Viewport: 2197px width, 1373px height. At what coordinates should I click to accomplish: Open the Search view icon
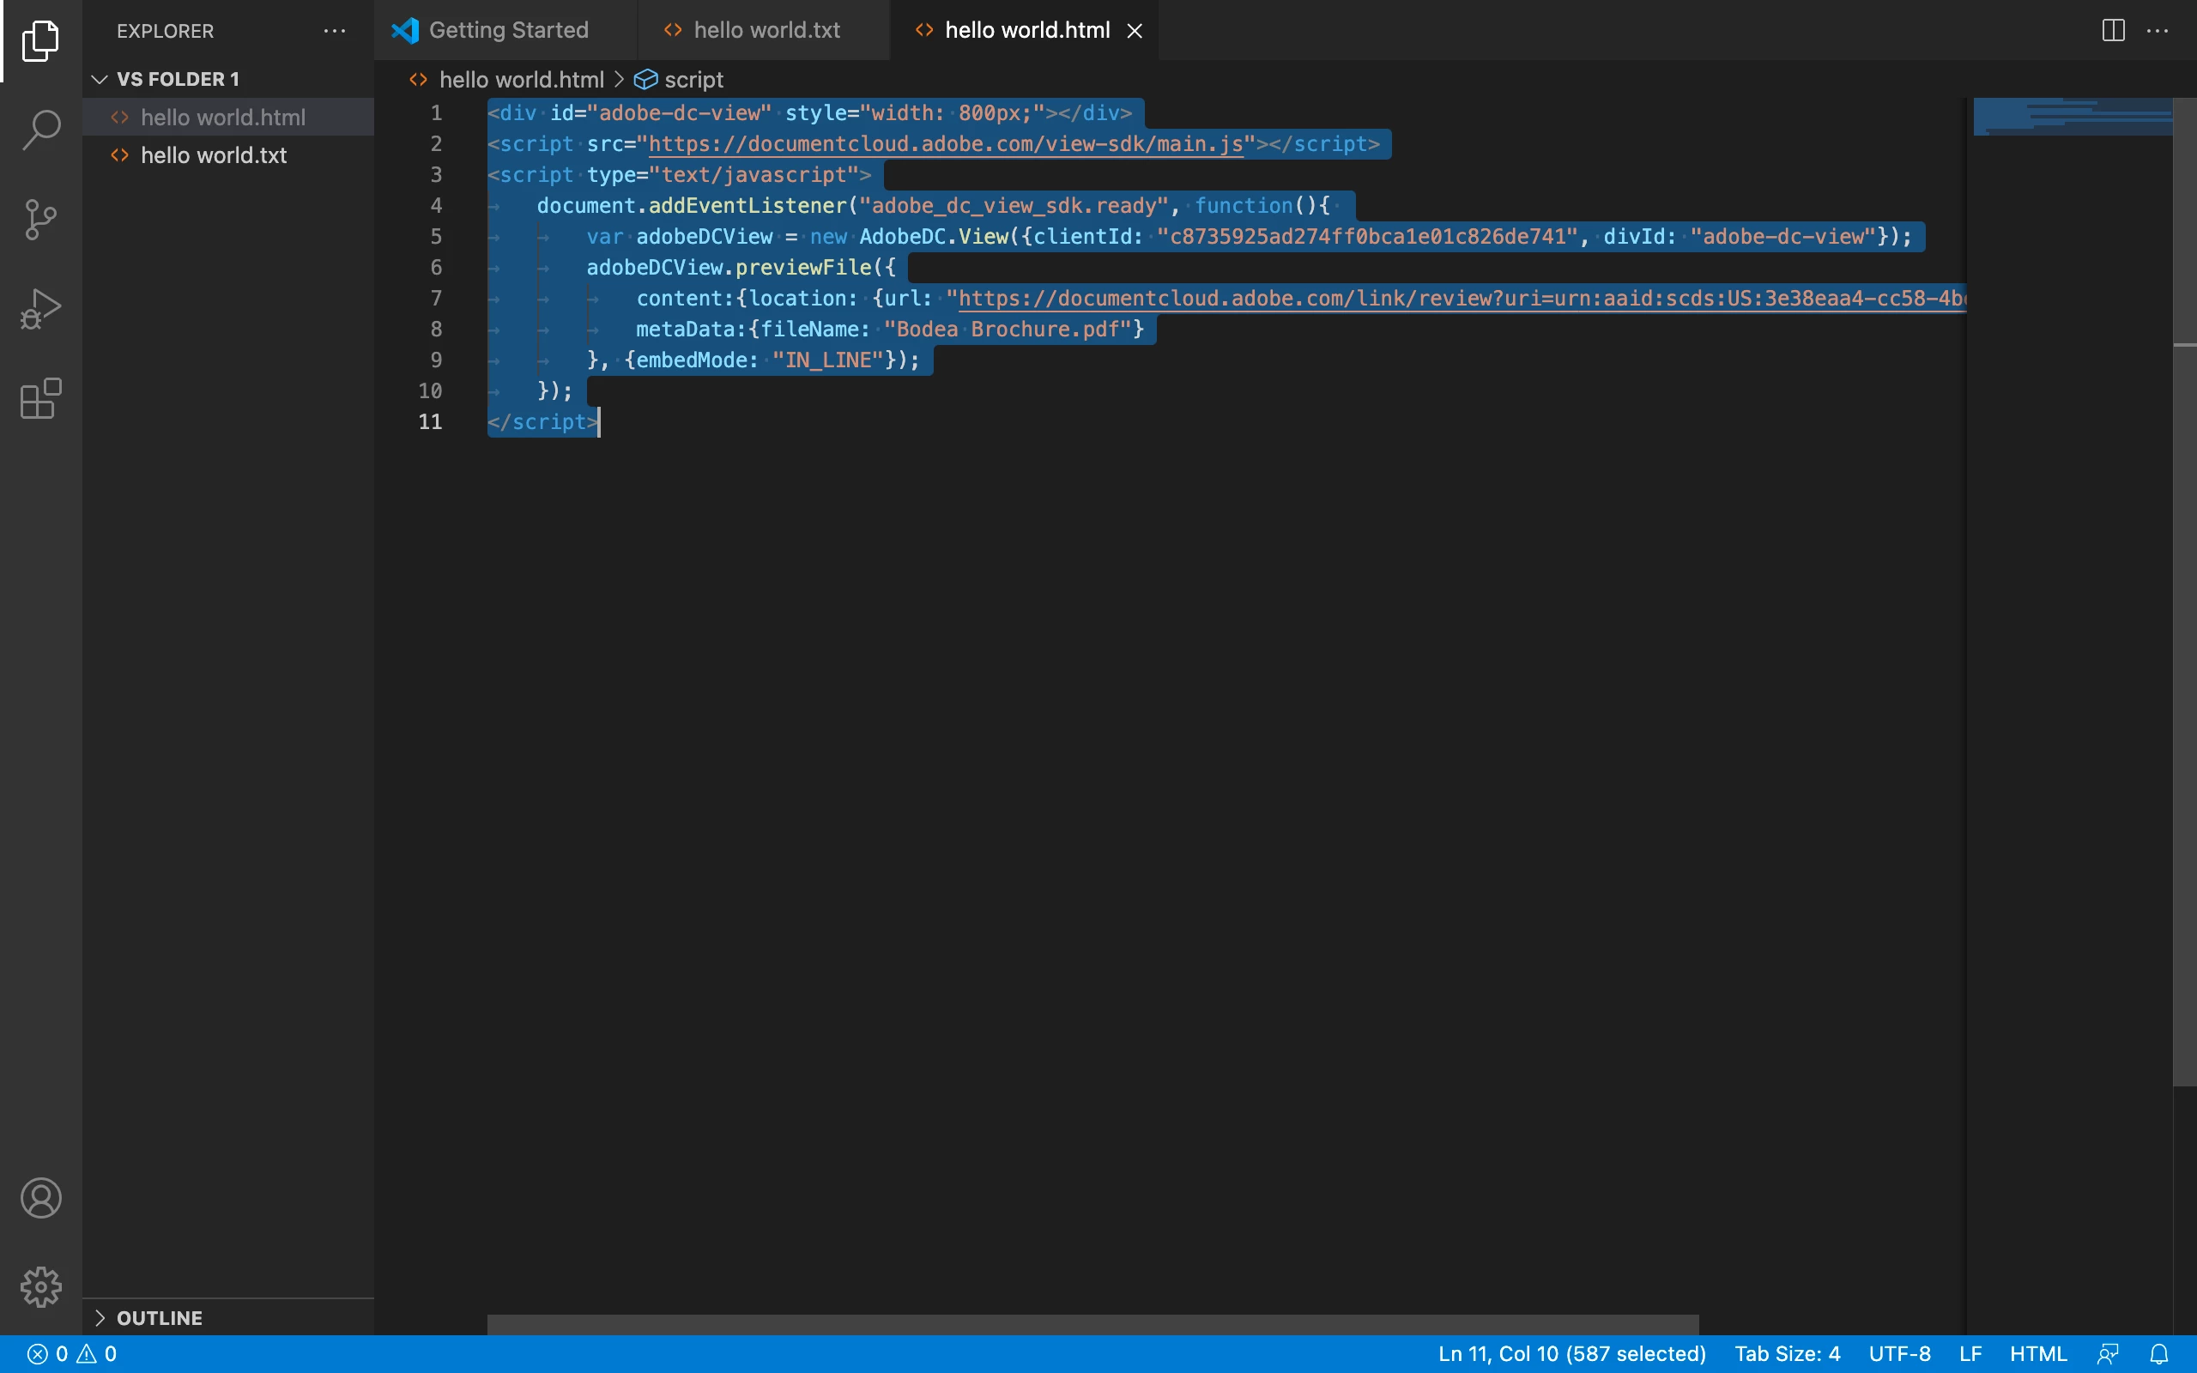click(41, 129)
